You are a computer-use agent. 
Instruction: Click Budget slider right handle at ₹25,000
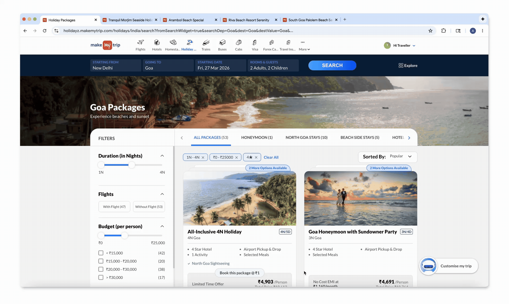coord(125,235)
